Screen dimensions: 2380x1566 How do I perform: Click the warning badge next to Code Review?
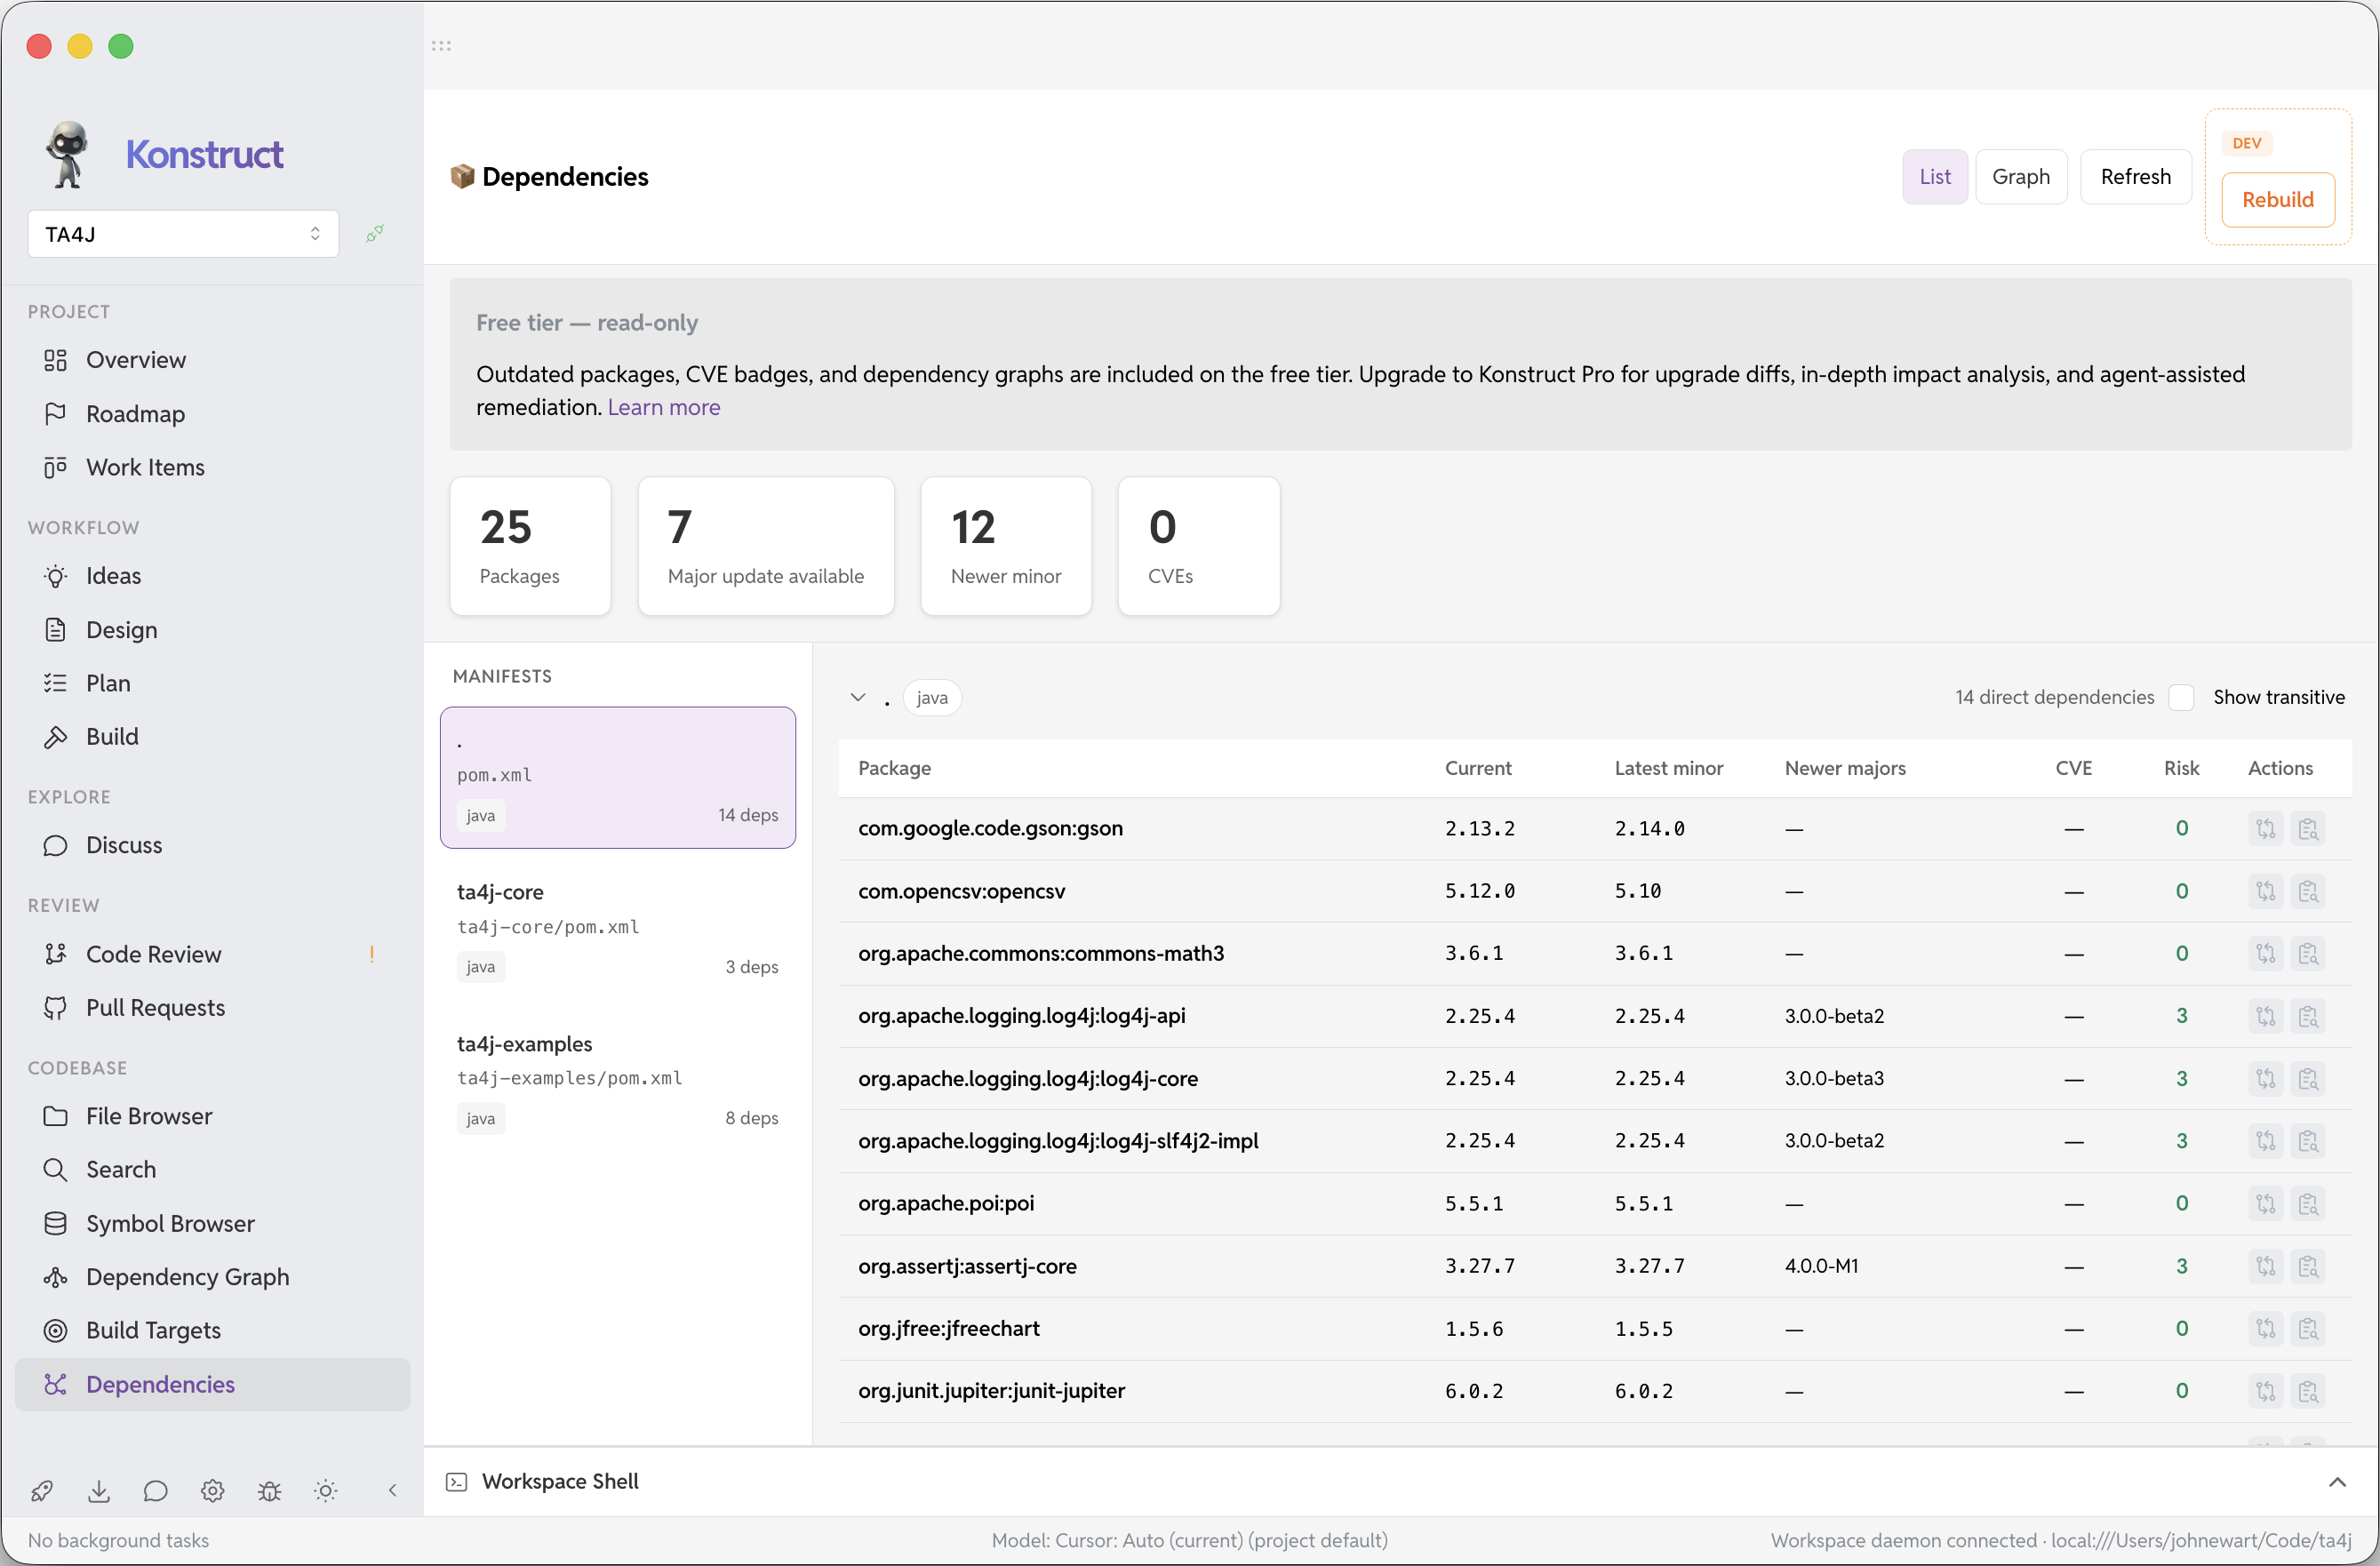372,954
